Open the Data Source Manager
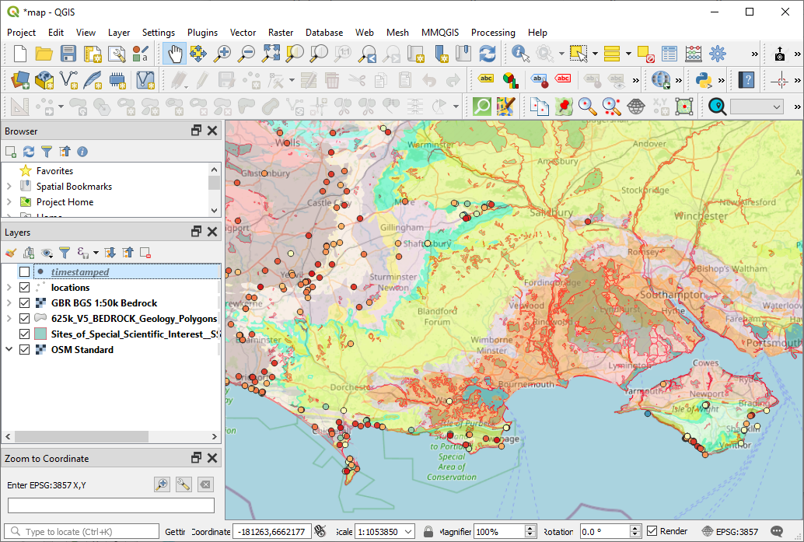804x542 pixels. 20,80
